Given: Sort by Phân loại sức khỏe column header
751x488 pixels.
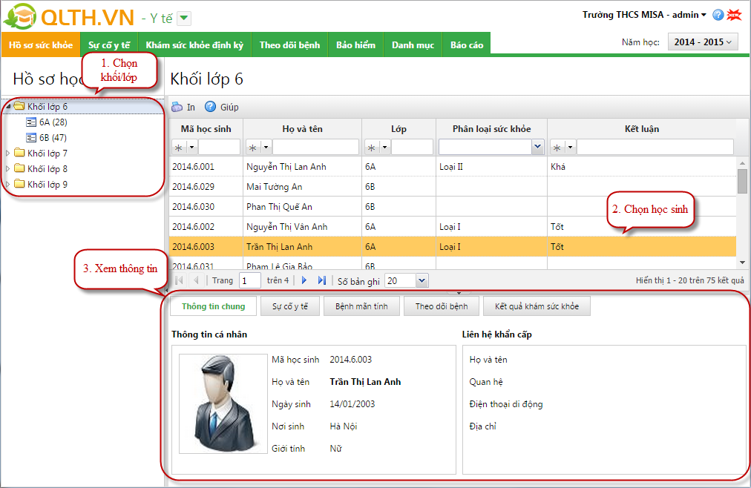Looking at the screenshot, I should click(x=491, y=129).
